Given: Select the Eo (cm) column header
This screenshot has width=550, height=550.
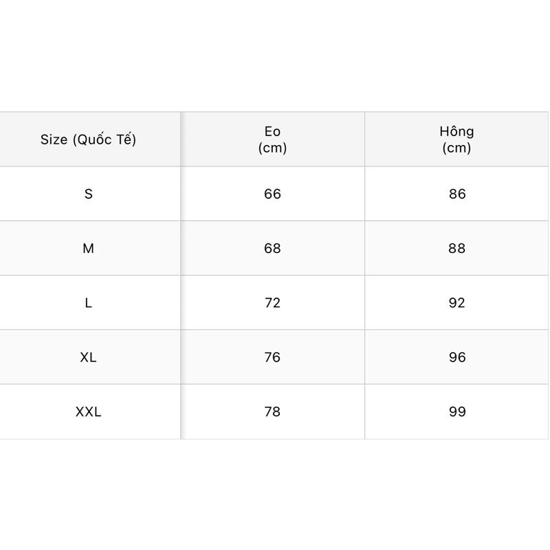Looking at the screenshot, I should click(273, 140).
